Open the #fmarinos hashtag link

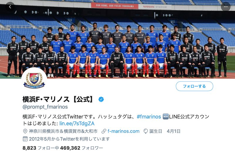[149, 117]
